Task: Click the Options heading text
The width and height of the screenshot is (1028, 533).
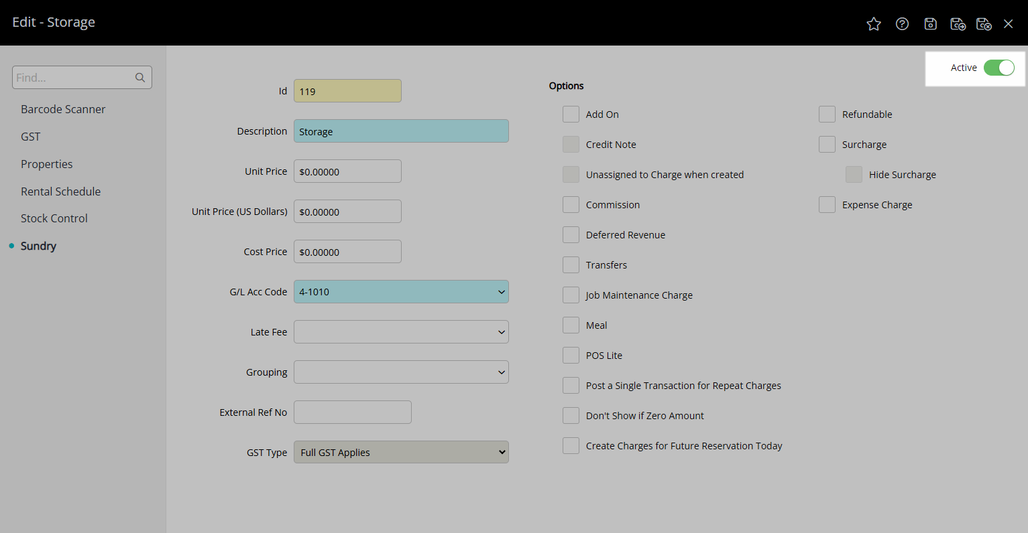Action: point(566,86)
